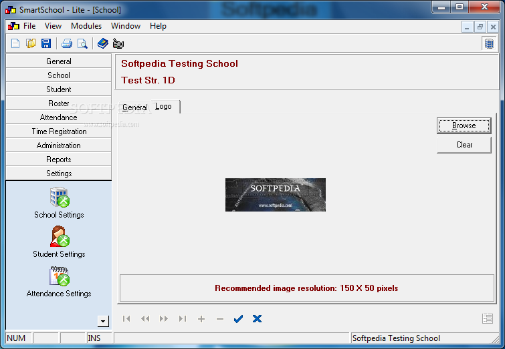Click the SmartSchool icon in menu bar
The height and width of the screenshot is (349, 505).
point(13,26)
